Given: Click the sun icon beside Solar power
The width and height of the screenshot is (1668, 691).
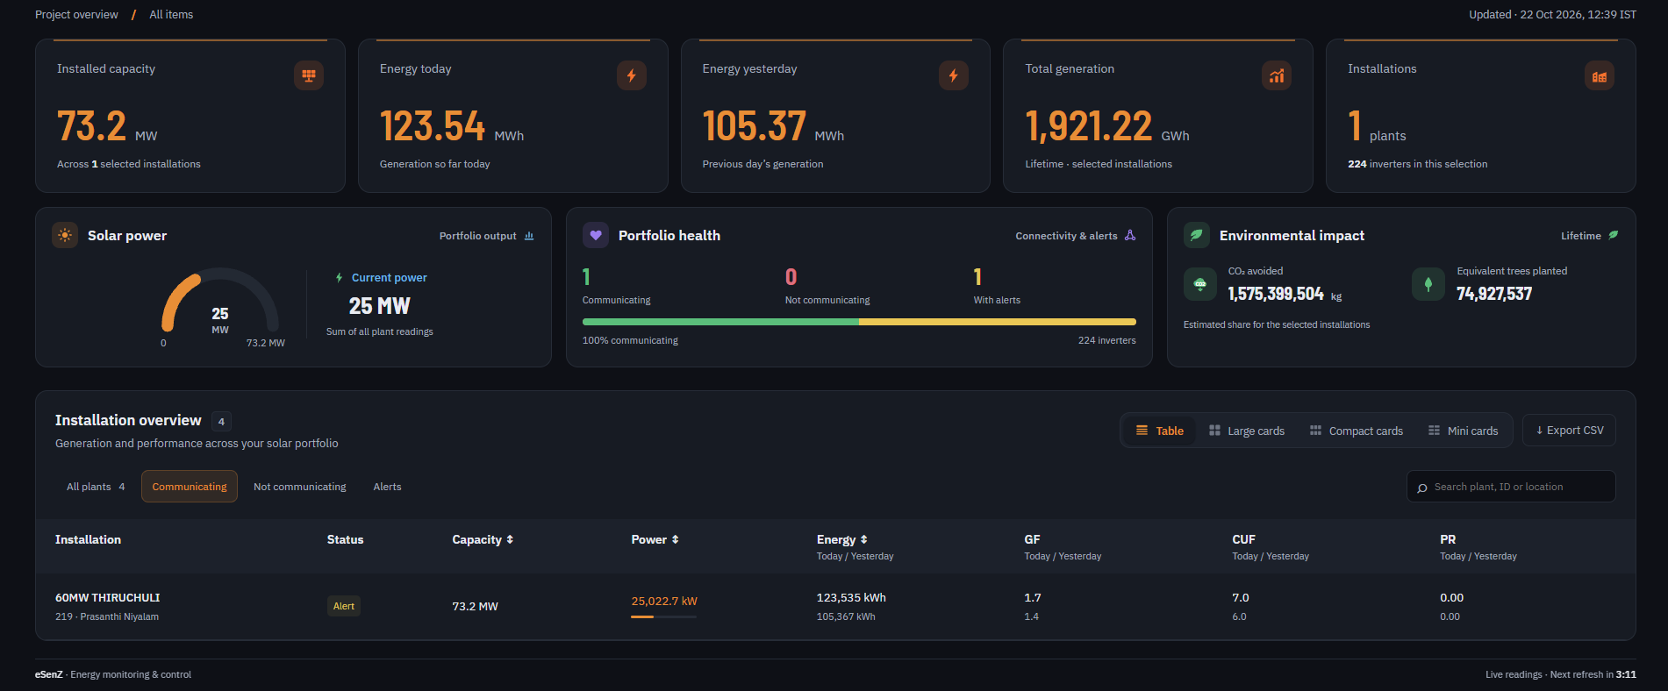Looking at the screenshot, I should pos(65,235).
